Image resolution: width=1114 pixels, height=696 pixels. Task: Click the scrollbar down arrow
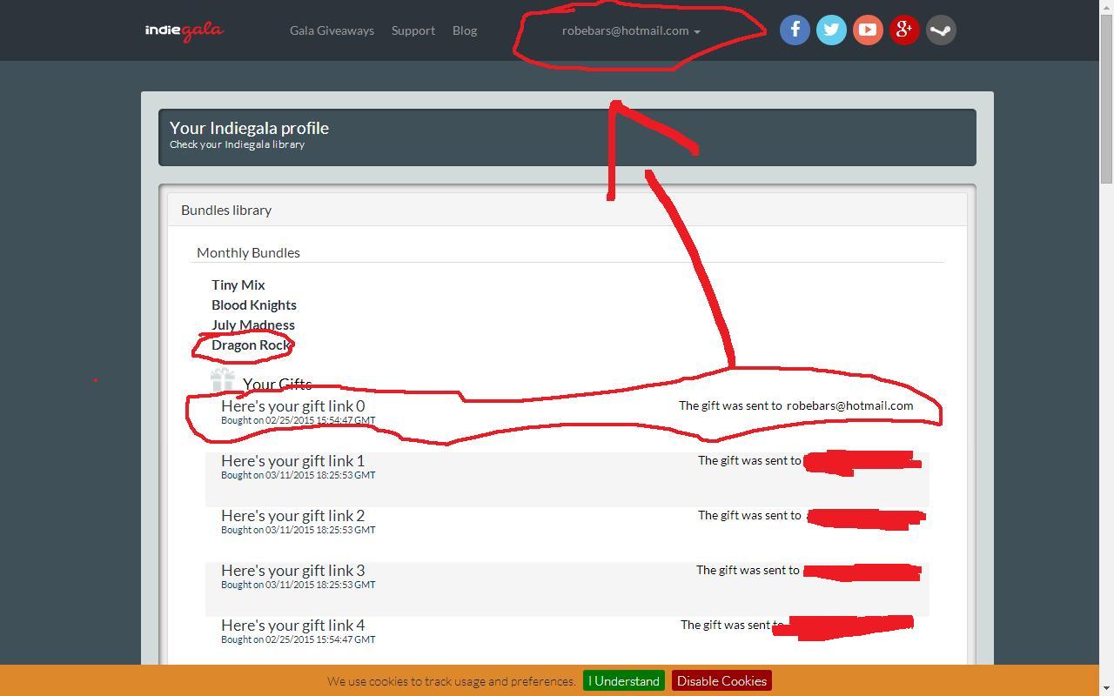(x=1106, y=689)
